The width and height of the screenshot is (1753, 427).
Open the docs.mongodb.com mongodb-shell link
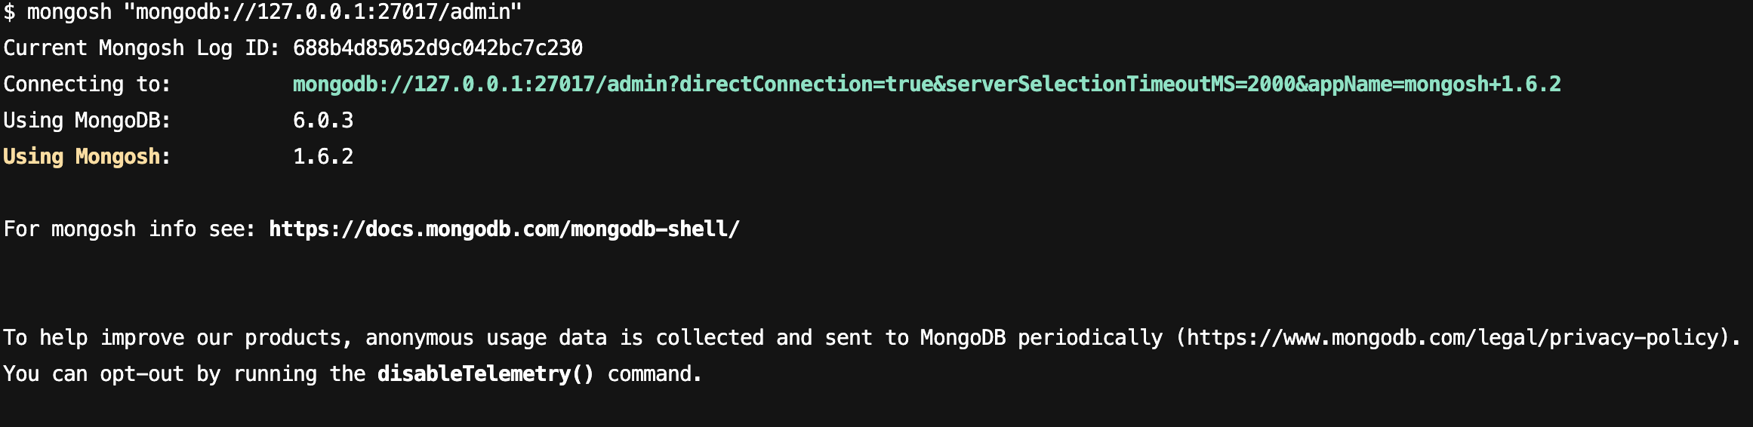pos(504,229)
